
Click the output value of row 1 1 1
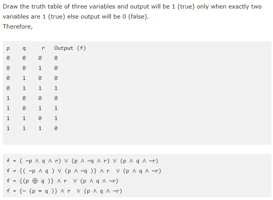pyautogui.click(x=56, y=129)
